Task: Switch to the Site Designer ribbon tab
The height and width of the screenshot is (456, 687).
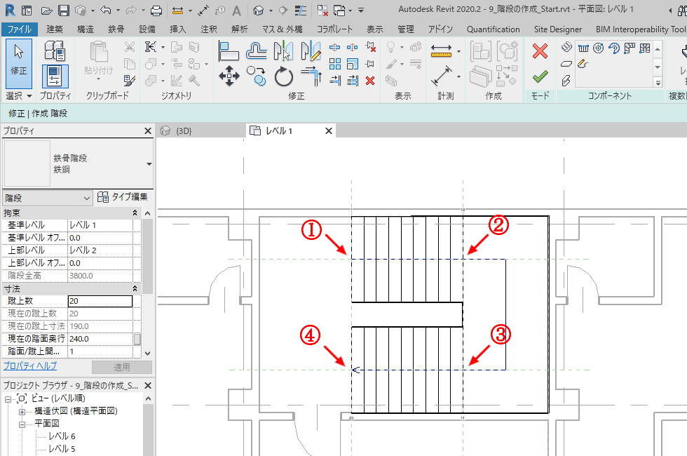Action: tap(558, 29)
